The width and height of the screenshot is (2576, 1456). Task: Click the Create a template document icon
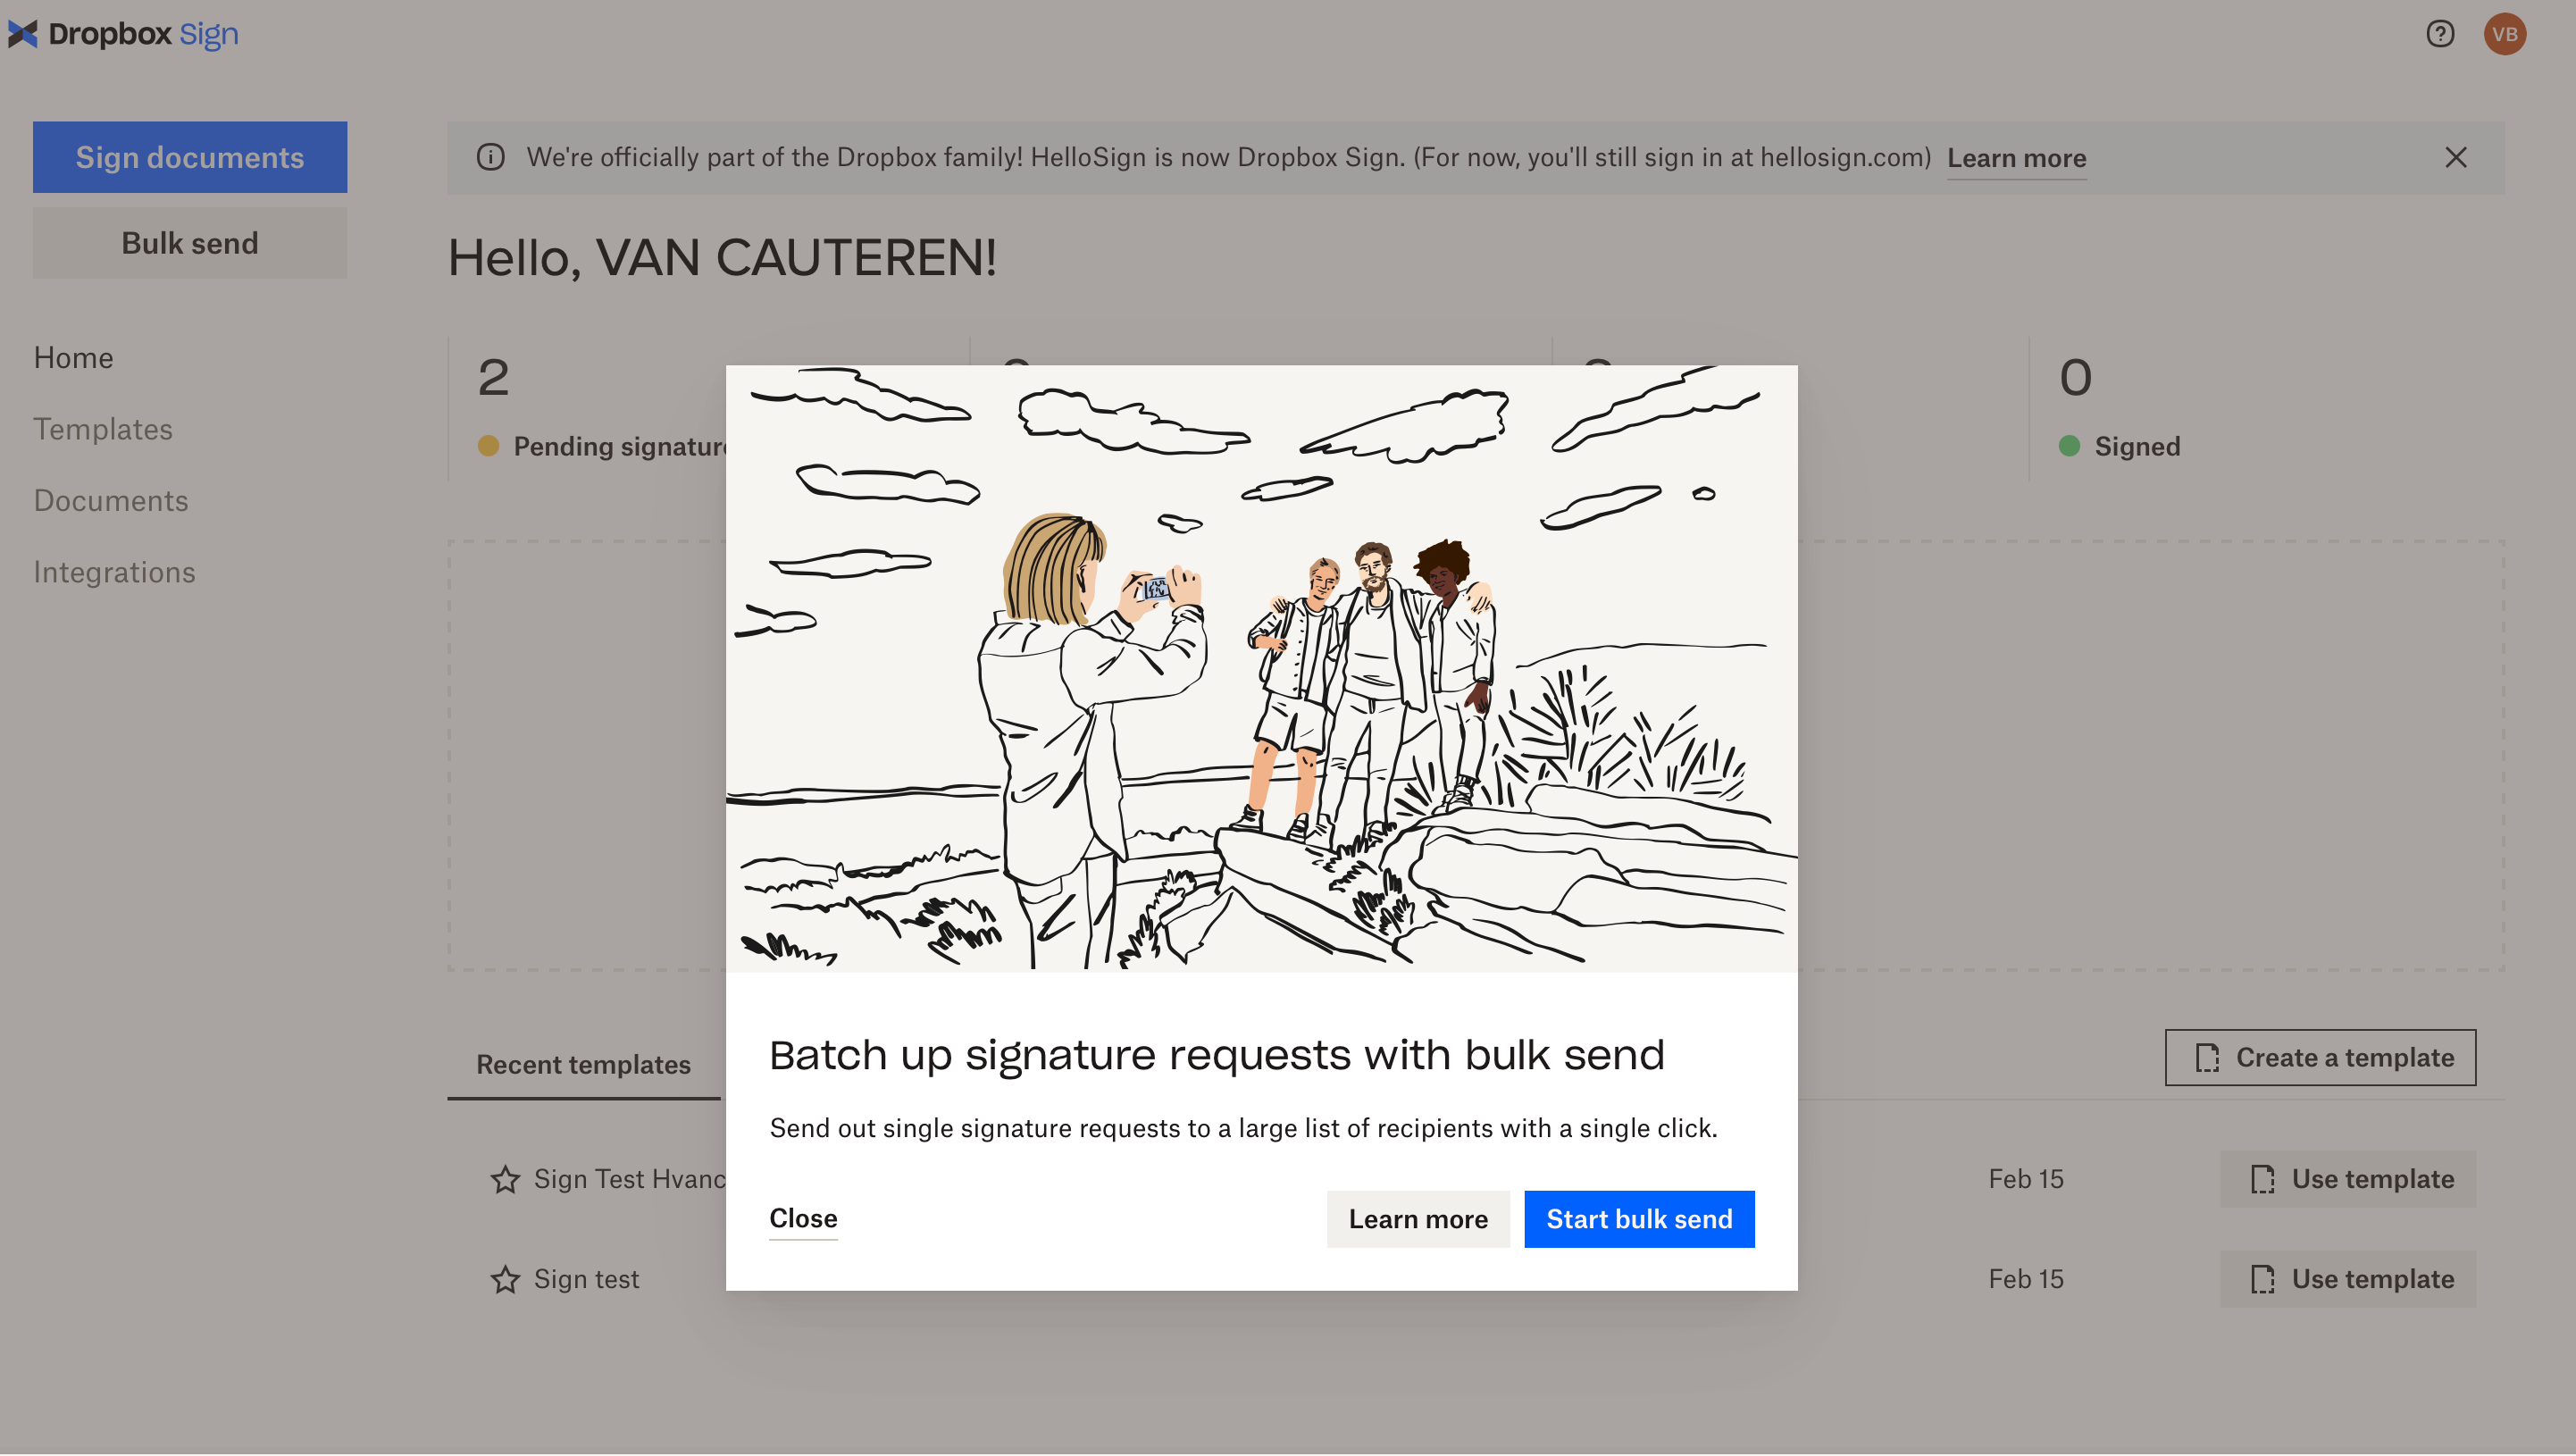point(2208,1056)
